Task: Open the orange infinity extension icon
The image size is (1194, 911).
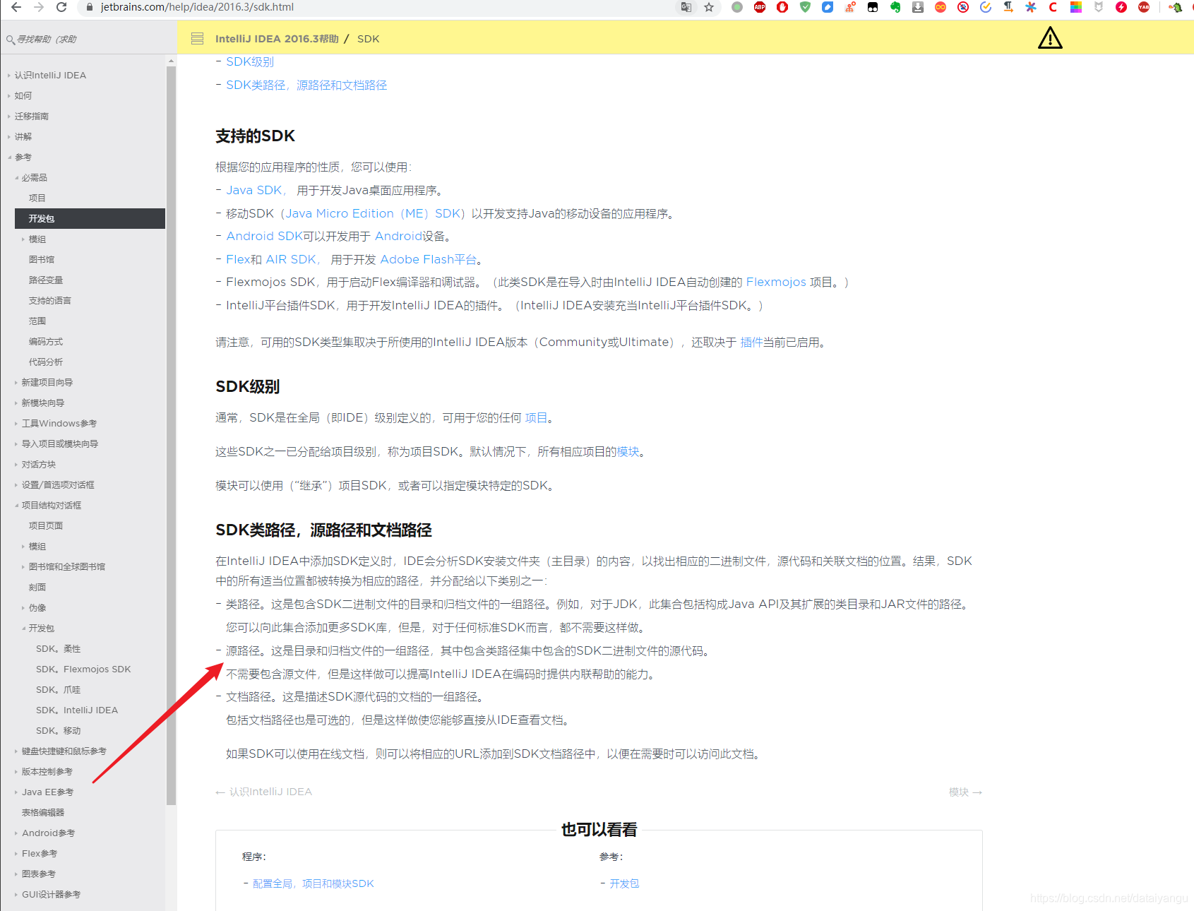Action: point(941,7)
